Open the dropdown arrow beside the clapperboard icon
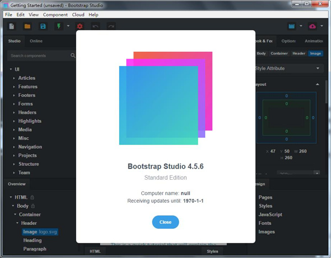The width and height of the screenshot is (331, 258). pyautogui.click(x=301, y=26)
